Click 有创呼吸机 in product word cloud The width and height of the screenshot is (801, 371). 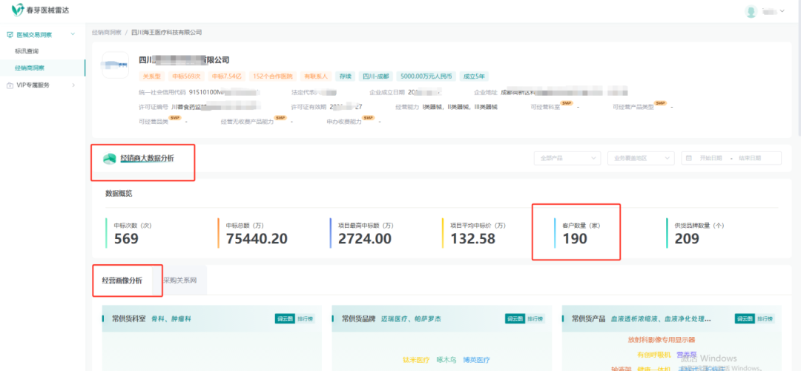654,355
